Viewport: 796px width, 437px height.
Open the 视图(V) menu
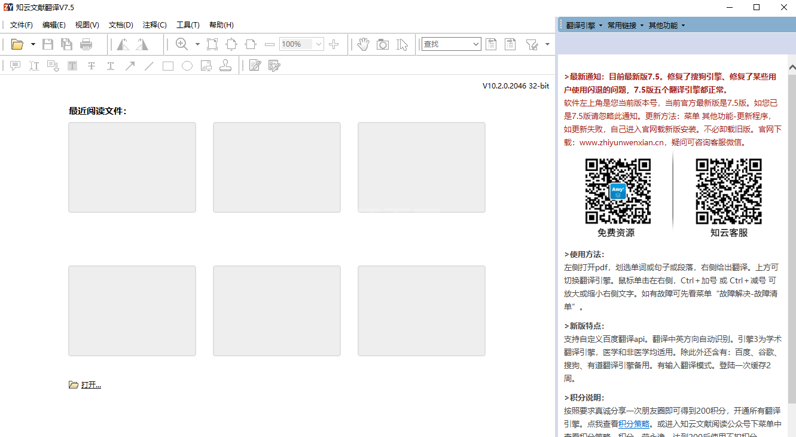click(x=87, y=25)
